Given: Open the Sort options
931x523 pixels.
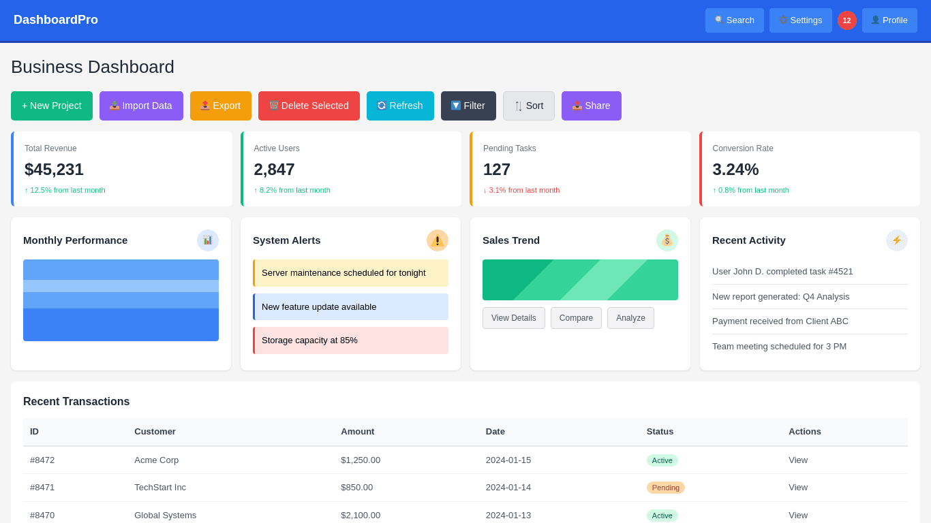Looking at the screenshot, I should (x=529, y=106).
